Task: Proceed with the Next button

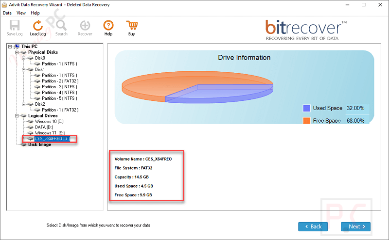Action: [355, 226]
